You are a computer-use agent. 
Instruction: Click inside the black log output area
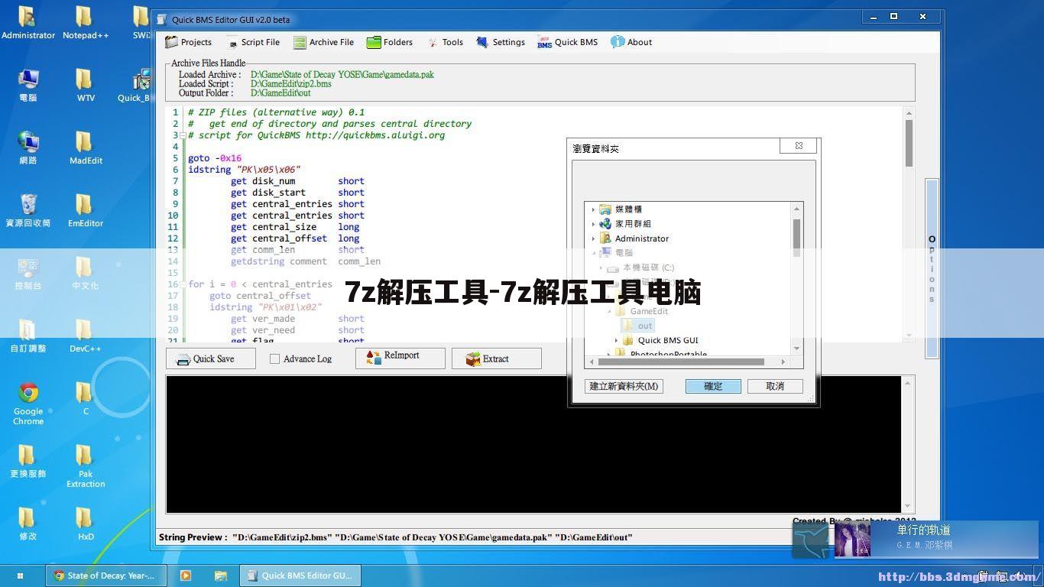pos(533,444)
